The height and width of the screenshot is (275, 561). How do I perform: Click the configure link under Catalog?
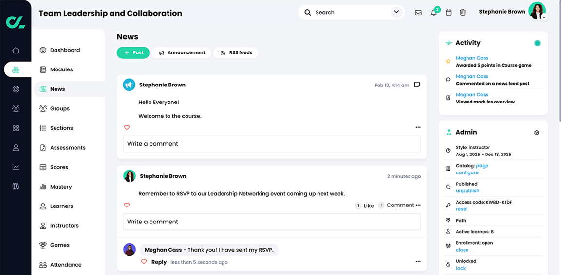coord(467,172)
